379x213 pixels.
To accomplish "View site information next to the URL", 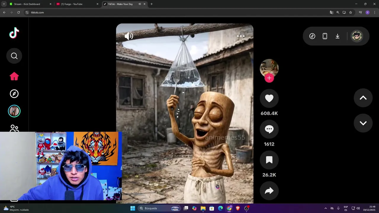I will 27,12.
